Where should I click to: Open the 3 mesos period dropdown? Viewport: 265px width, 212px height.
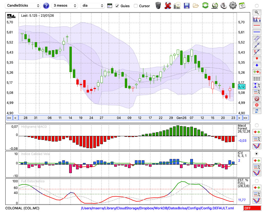pos(64,6)
